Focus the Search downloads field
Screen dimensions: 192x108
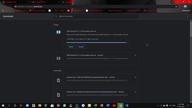(96, 16)
